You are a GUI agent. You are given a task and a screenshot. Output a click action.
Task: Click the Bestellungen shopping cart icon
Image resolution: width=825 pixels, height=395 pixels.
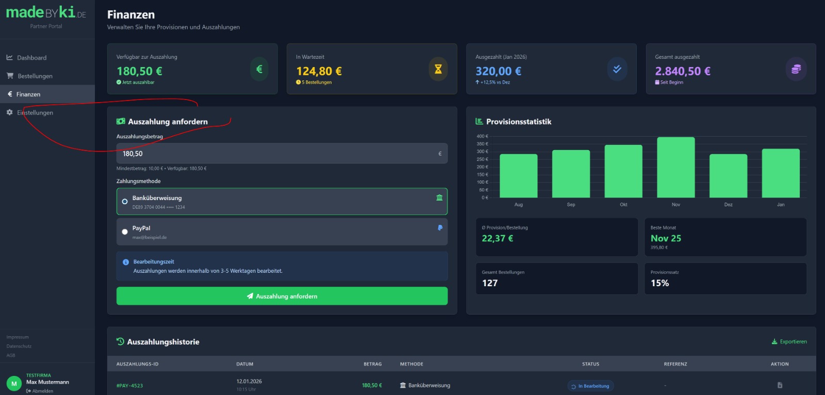[10, 76]
